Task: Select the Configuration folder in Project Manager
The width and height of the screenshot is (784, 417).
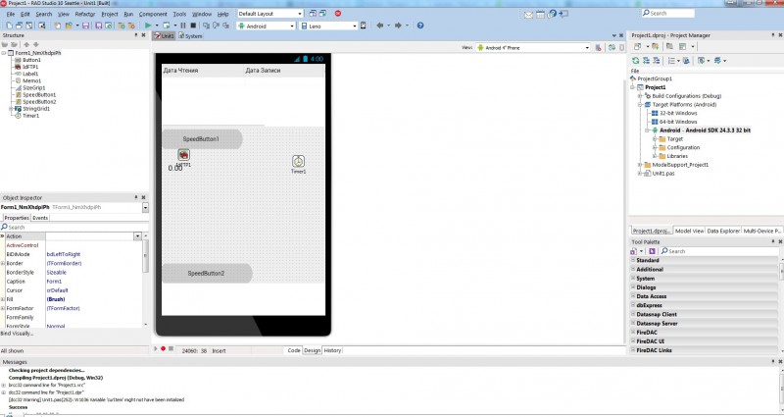Action: (683, 148)
